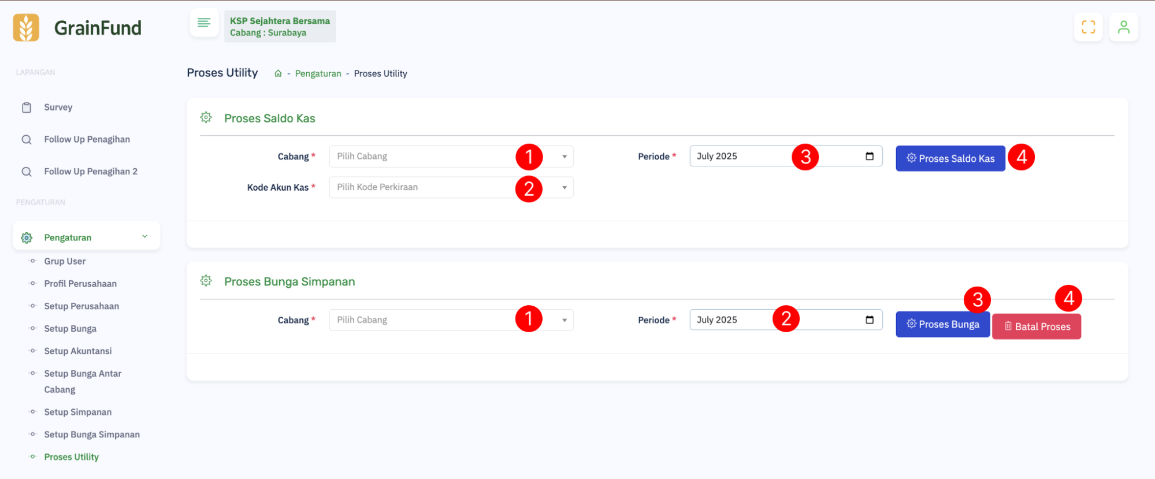Click the Proses Bunga button
The image size is (1155, 479).
(943, 325)
